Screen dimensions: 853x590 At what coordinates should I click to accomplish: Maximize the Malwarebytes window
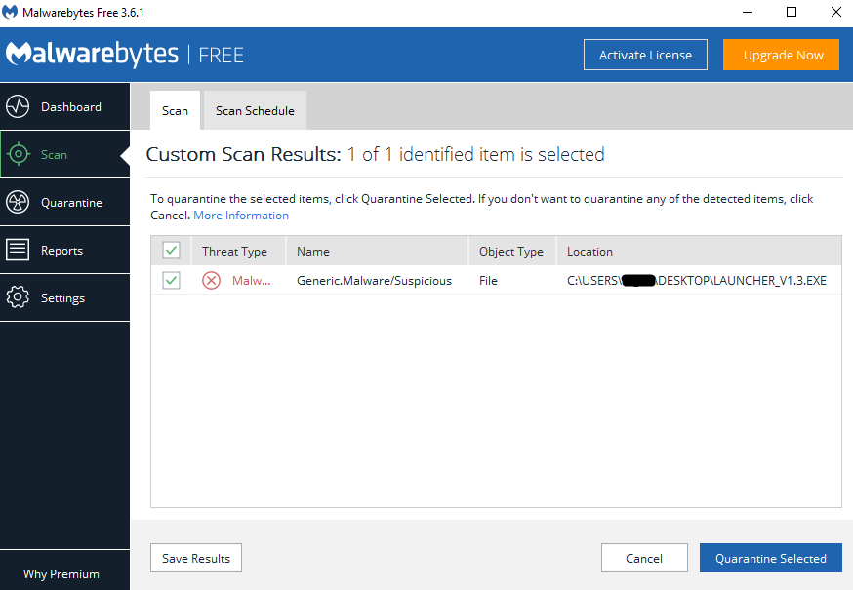[792, 12]
